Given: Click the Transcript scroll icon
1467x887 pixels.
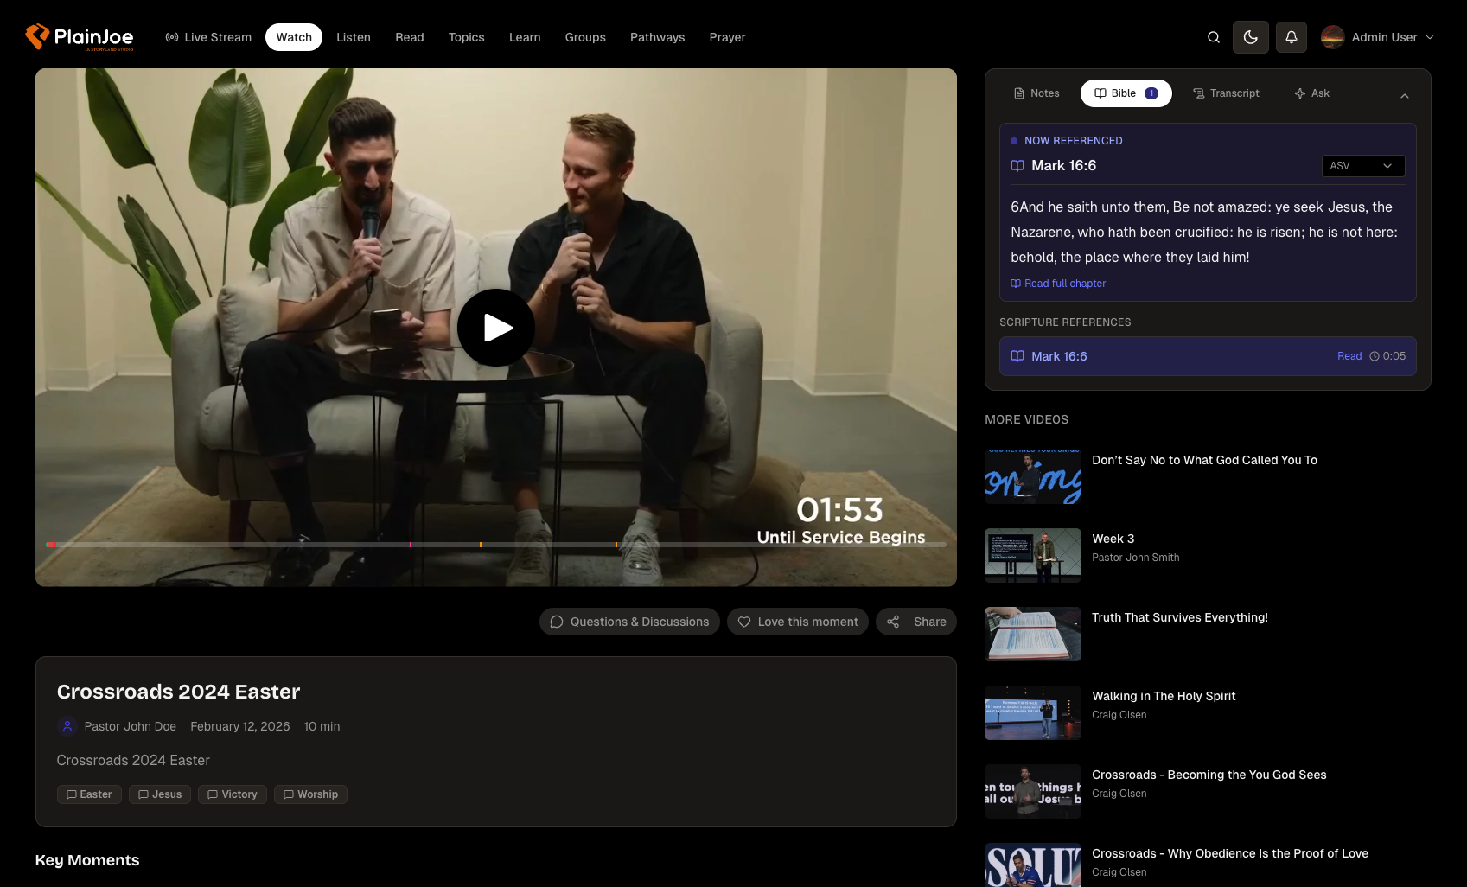Looking at the screenshot, I should coord(1198,93).
